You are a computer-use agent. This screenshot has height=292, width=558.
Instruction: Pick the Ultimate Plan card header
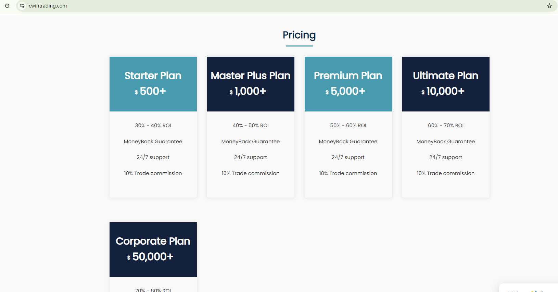pos(446,76)
